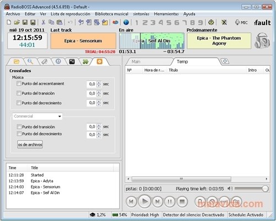The image size is (276, 221).
Task: Copy the selection using the toolbar copy icon
Action: [51, 23]
